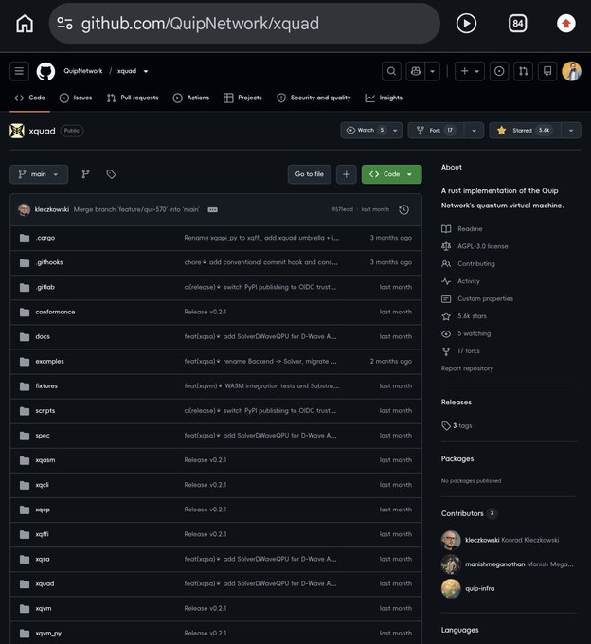
Task: Expand the Fork options dropdown
Action: (474, 130)
